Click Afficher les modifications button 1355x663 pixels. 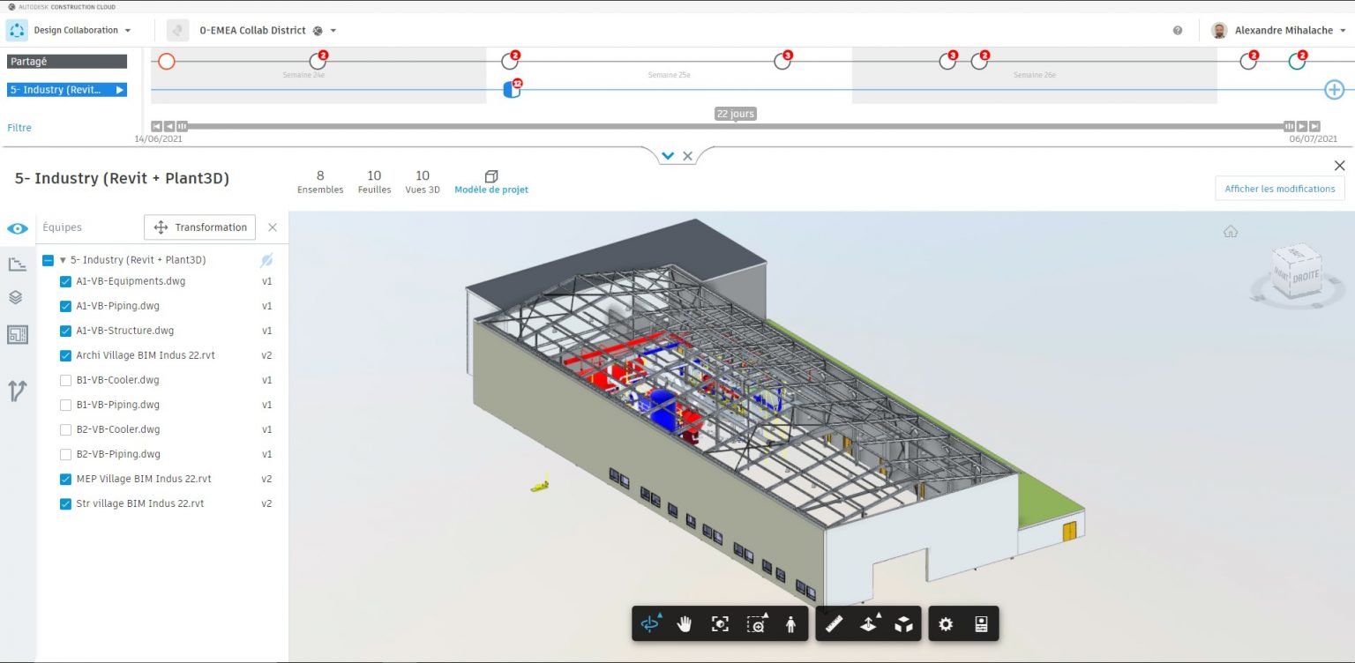click(x=1279, y=189)
